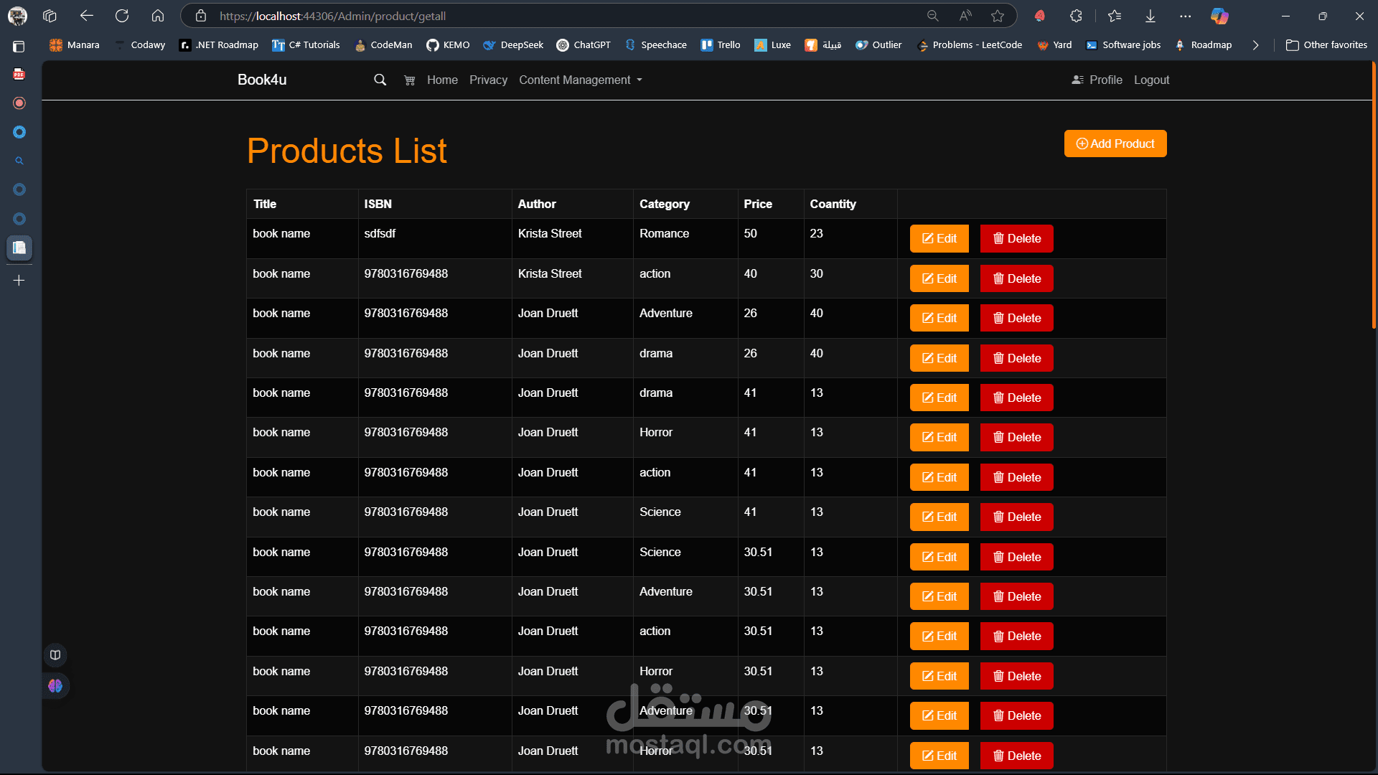Screen dimensions: 1378x775
Task: Open Copilot icon in browser toolbar
Action: click(1219, 16)
